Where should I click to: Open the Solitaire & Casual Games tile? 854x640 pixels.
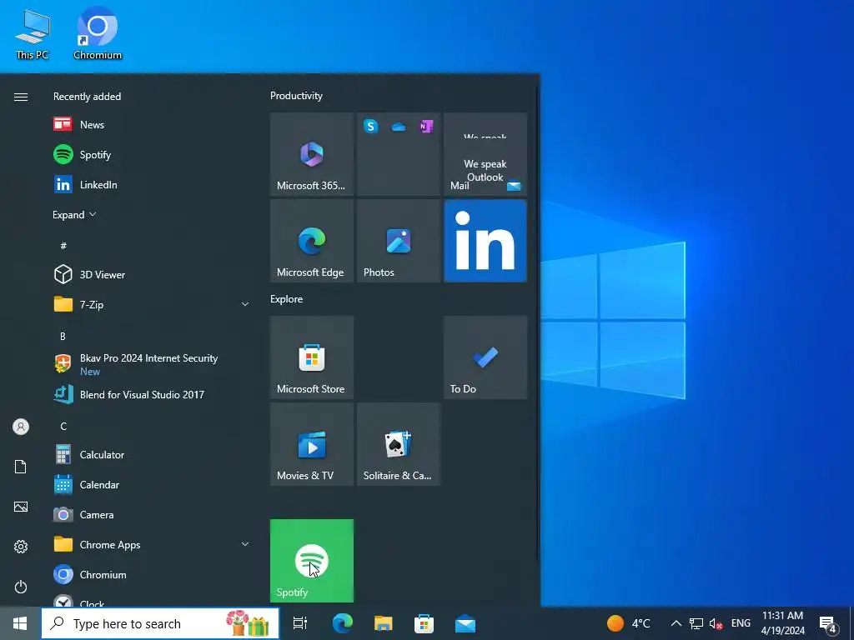[399, 444]
